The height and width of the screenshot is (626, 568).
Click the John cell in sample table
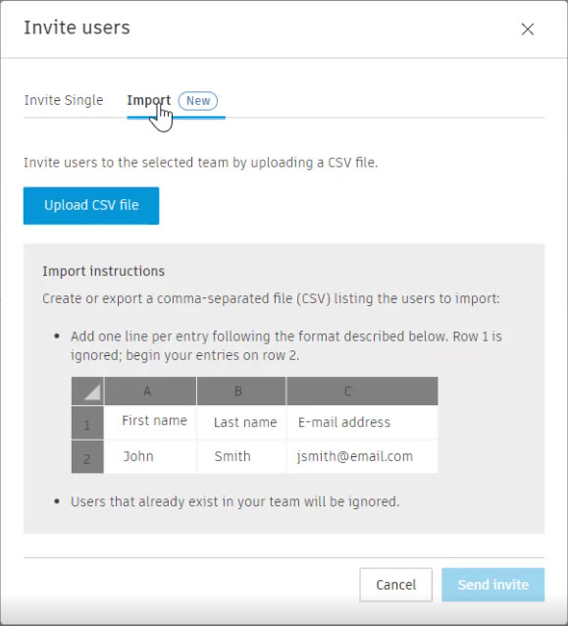click(x=150, y=457)
